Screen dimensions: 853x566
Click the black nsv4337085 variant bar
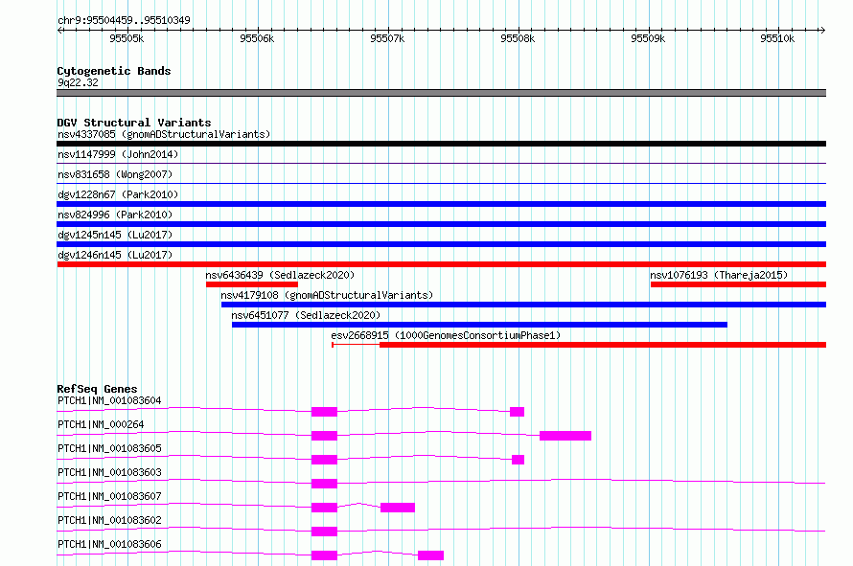pos(441,144)
